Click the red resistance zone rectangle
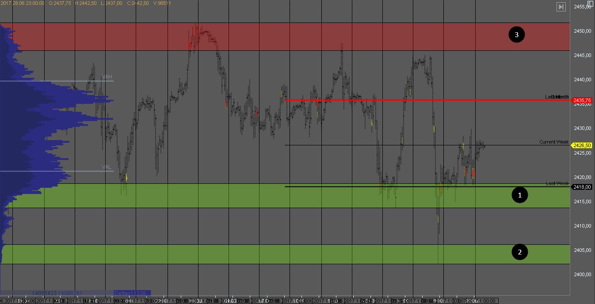The image size is (595, 304). click(309, 36)
